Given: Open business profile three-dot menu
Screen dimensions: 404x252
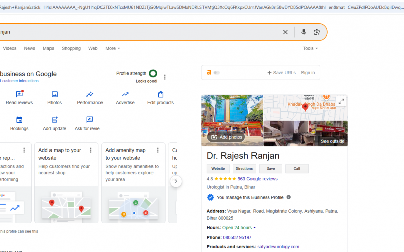Looking at the screenshot, I should 165,77.
